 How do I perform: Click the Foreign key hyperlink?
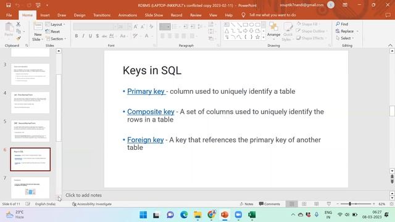(146, 140)
